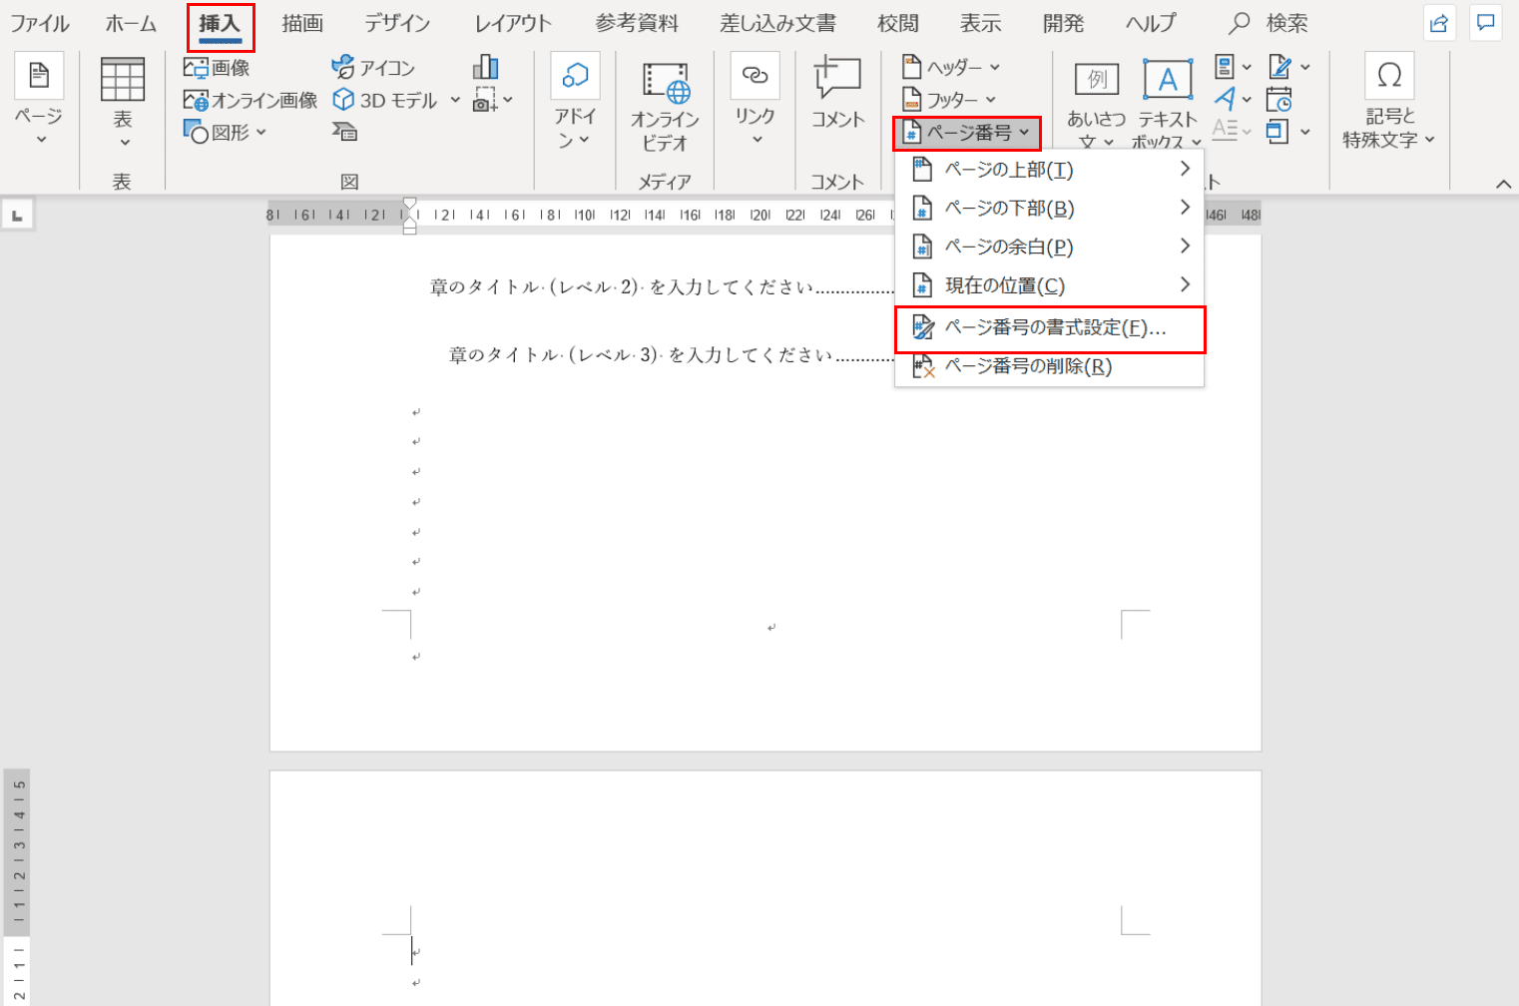This screenshot has width=1519, height=1006.
Task: Open the フッター footer gallery
Action: 948,100
